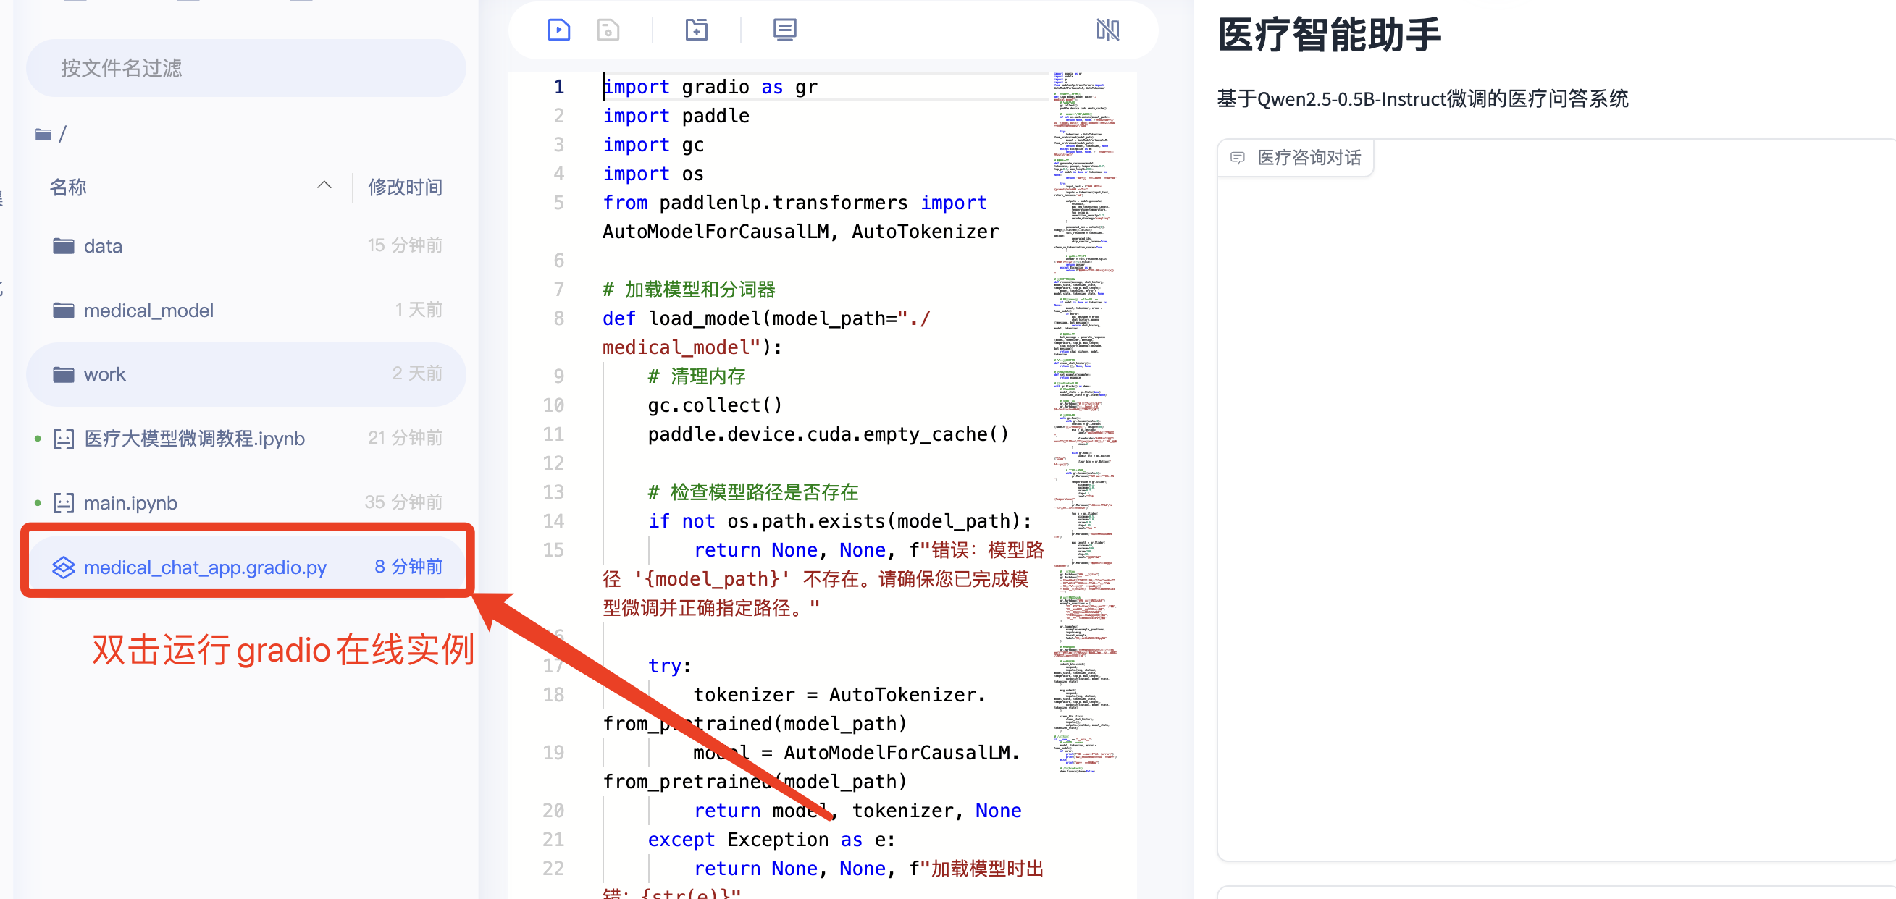Image resolution: width=1896 pixels, height=899 pixels.
Task: Open main.ipynb from the sidebar
Action: coord(130,502)
